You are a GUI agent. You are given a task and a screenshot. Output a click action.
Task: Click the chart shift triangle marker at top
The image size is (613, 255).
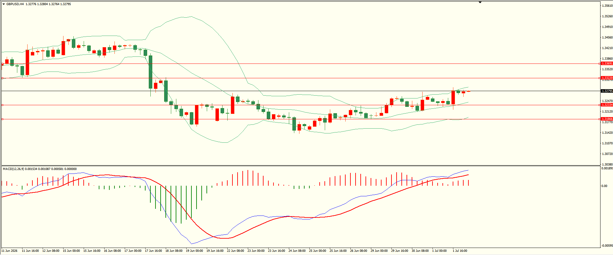(x=480, y=2)
